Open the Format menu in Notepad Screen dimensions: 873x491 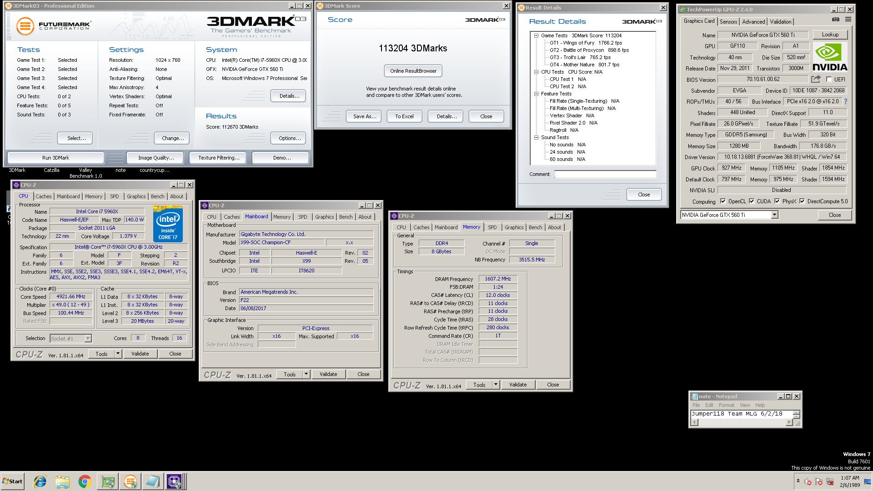click(726, 405)
